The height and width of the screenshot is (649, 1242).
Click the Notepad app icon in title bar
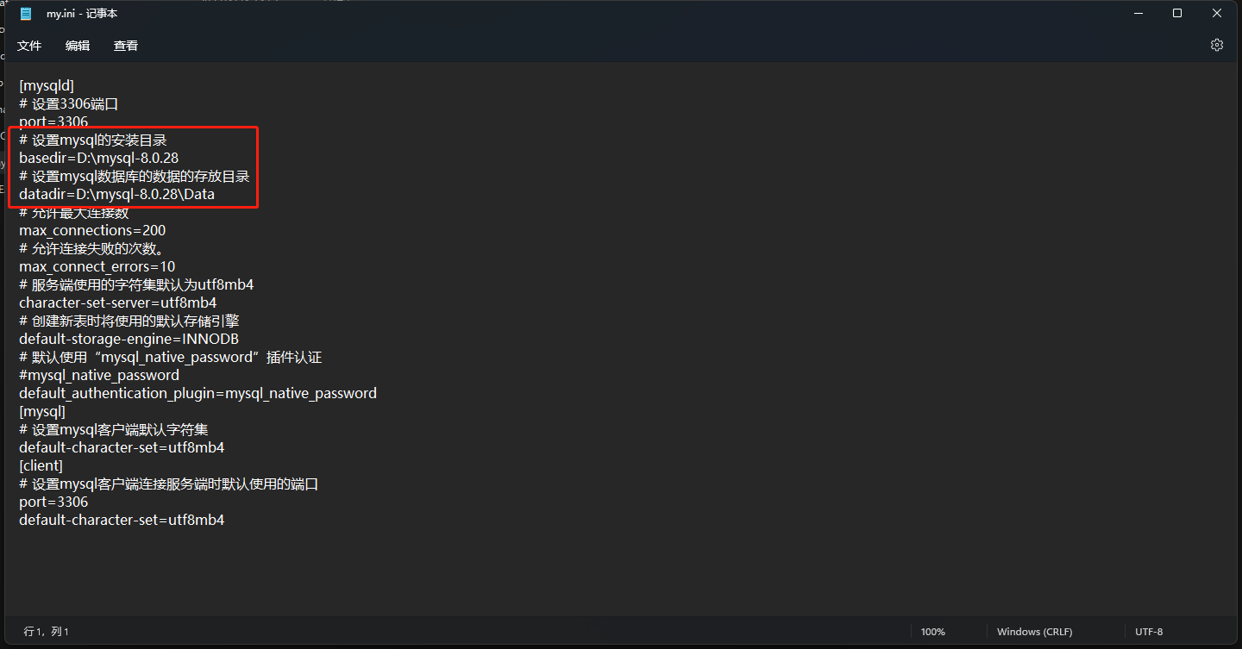[26, 14]
